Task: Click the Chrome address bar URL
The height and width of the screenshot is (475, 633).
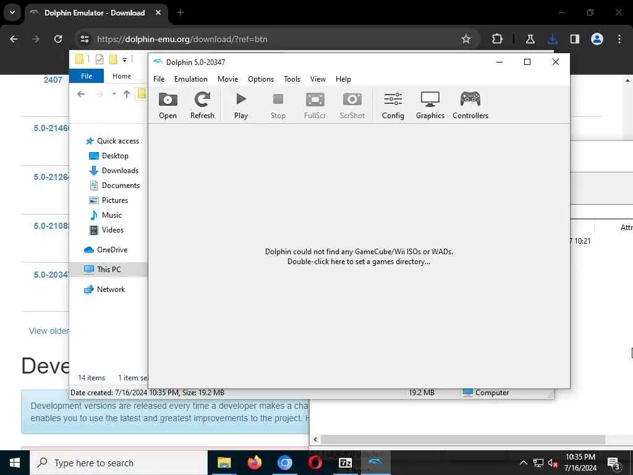Action: 182,39
